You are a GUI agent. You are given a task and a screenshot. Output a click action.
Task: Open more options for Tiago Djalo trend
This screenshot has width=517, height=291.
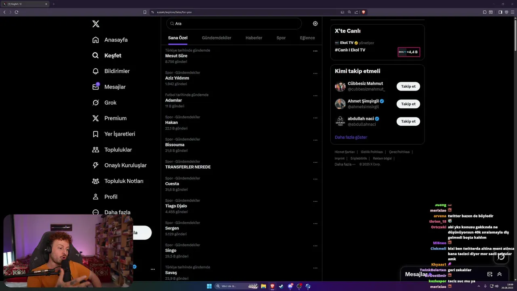[315, 201]
